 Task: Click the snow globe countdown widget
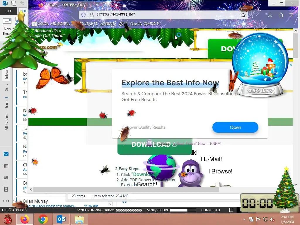(x=260, y=65)
